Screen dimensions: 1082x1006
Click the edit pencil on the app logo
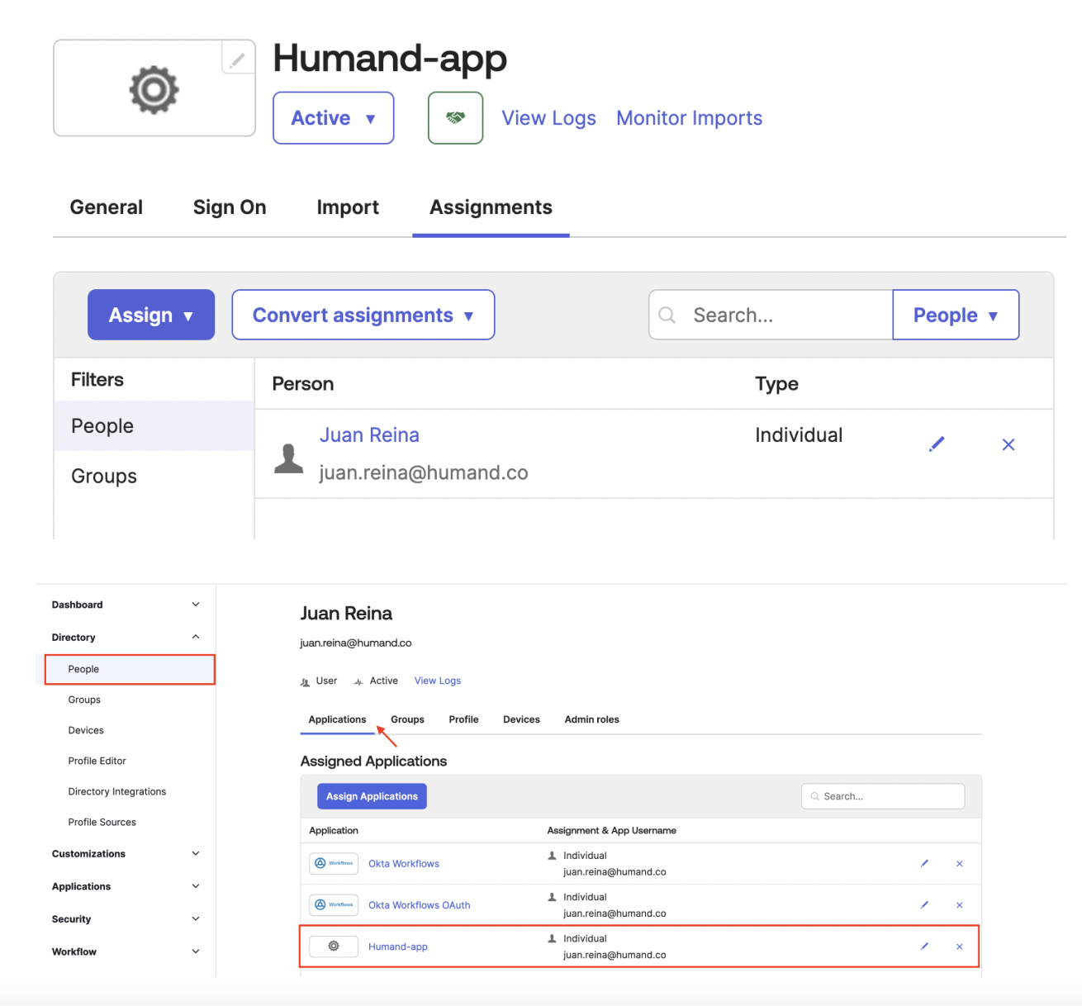pos(237,59)
